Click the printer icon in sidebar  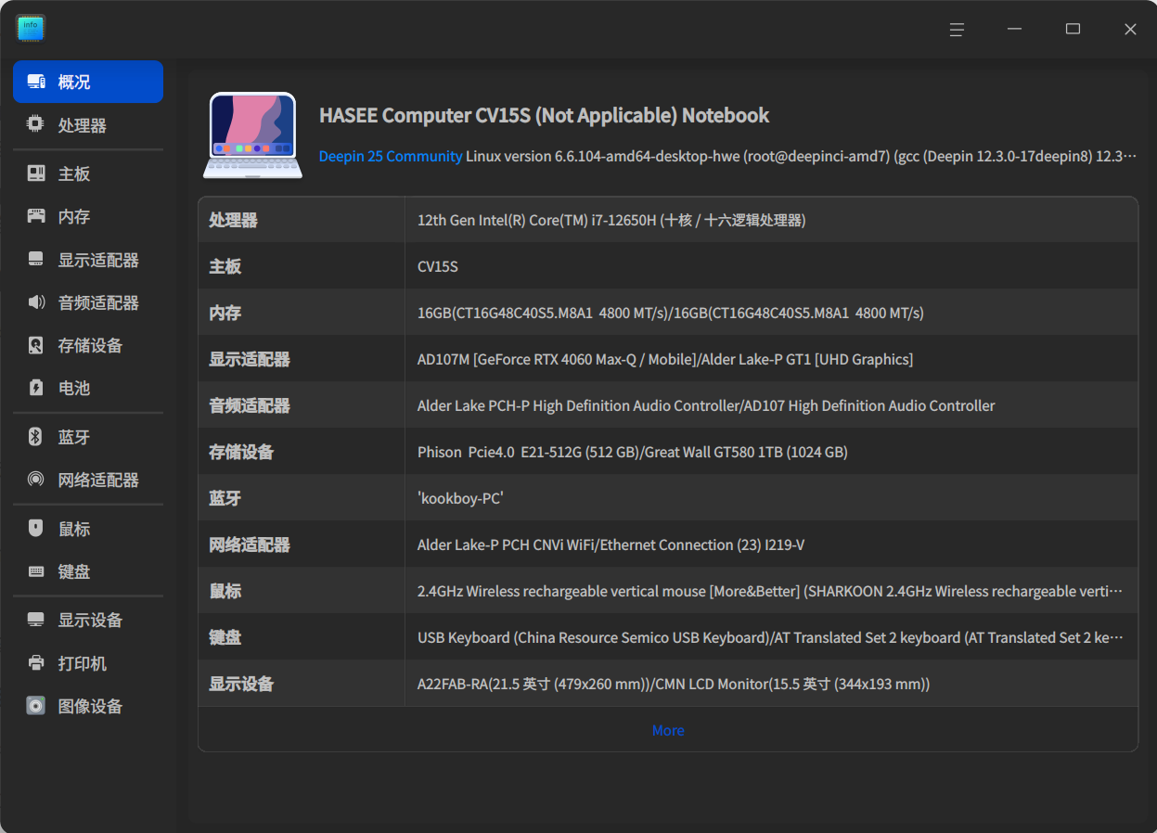click(x=36, y=663)
